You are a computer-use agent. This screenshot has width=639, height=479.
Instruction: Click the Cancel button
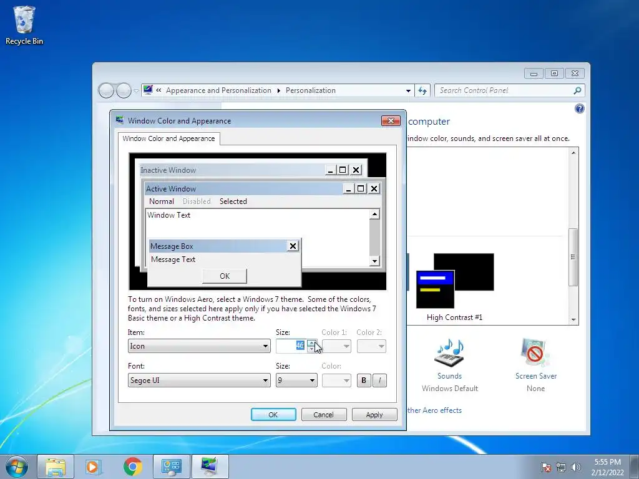[324, 415]
